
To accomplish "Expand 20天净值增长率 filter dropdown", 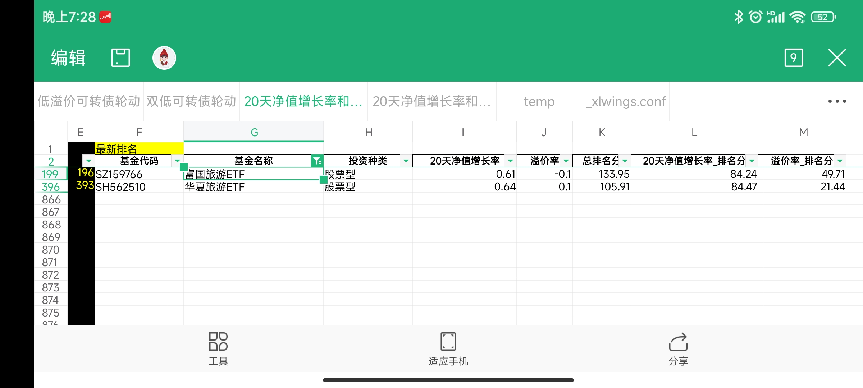I will point(510,161).
